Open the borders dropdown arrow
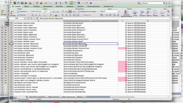Viewport: 183px width, 103px height. pos(46,15)
